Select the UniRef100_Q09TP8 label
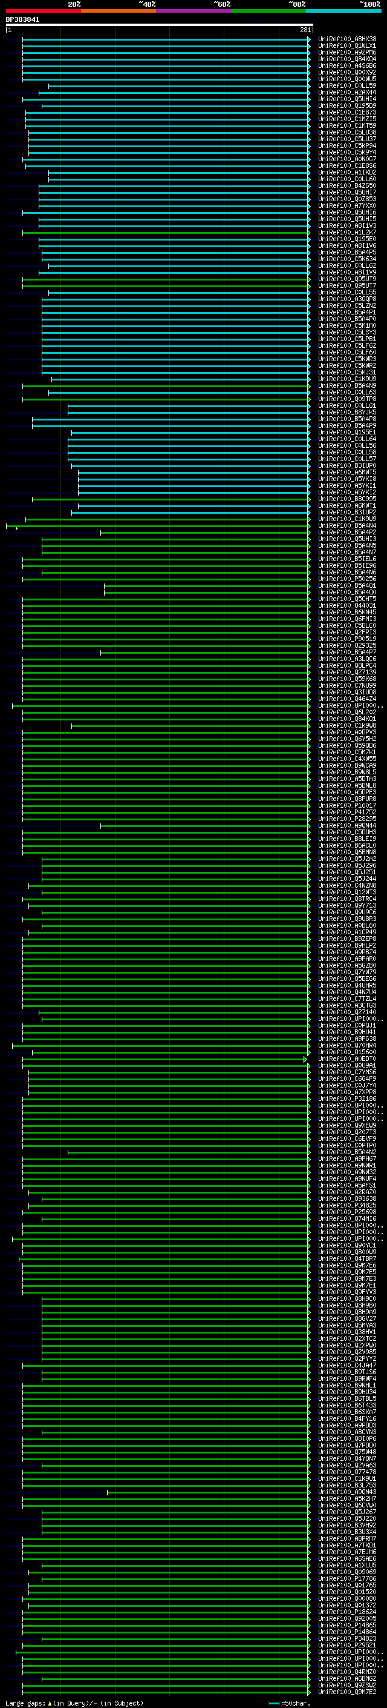The image size is (387, 1708). (x=347, y=399)
